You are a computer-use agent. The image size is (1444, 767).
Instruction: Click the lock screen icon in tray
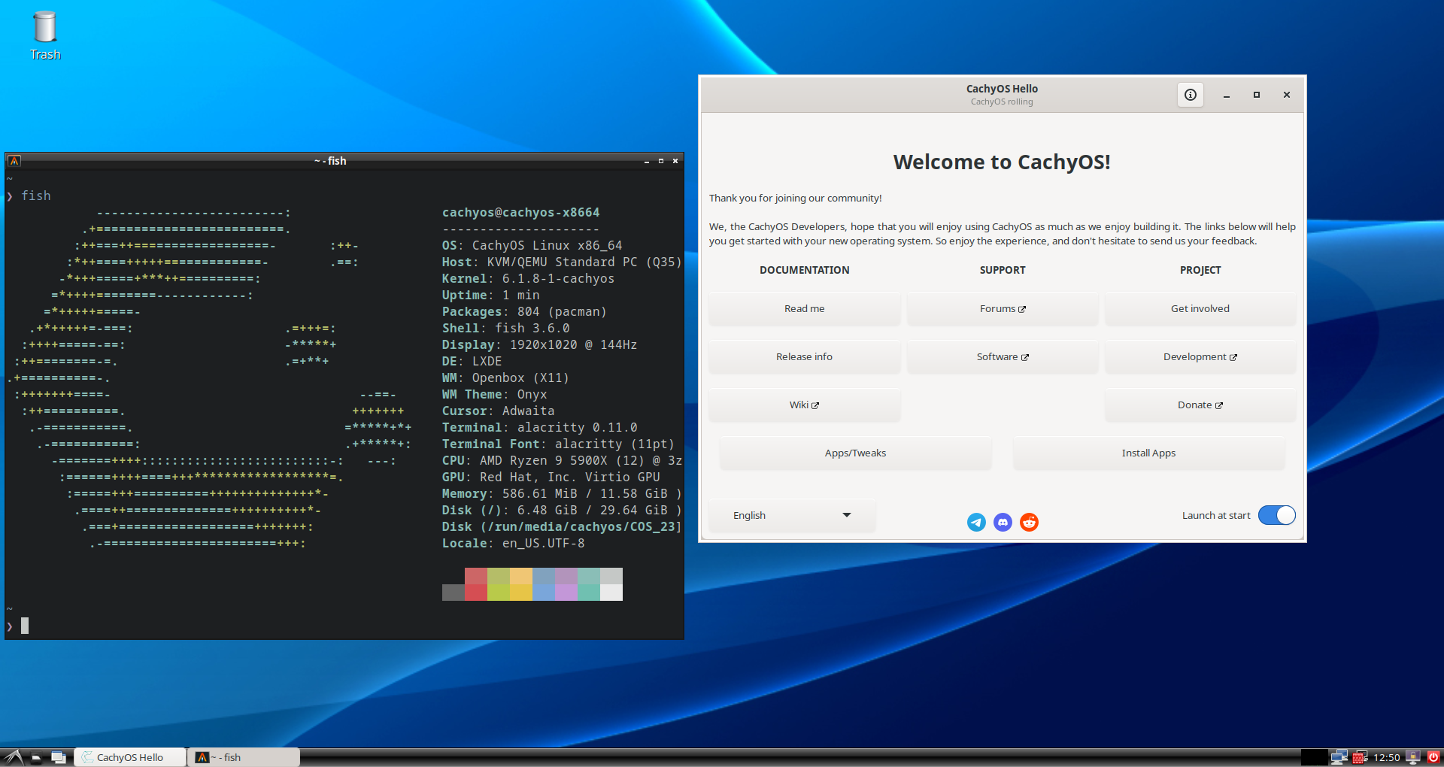(1413, 757)
